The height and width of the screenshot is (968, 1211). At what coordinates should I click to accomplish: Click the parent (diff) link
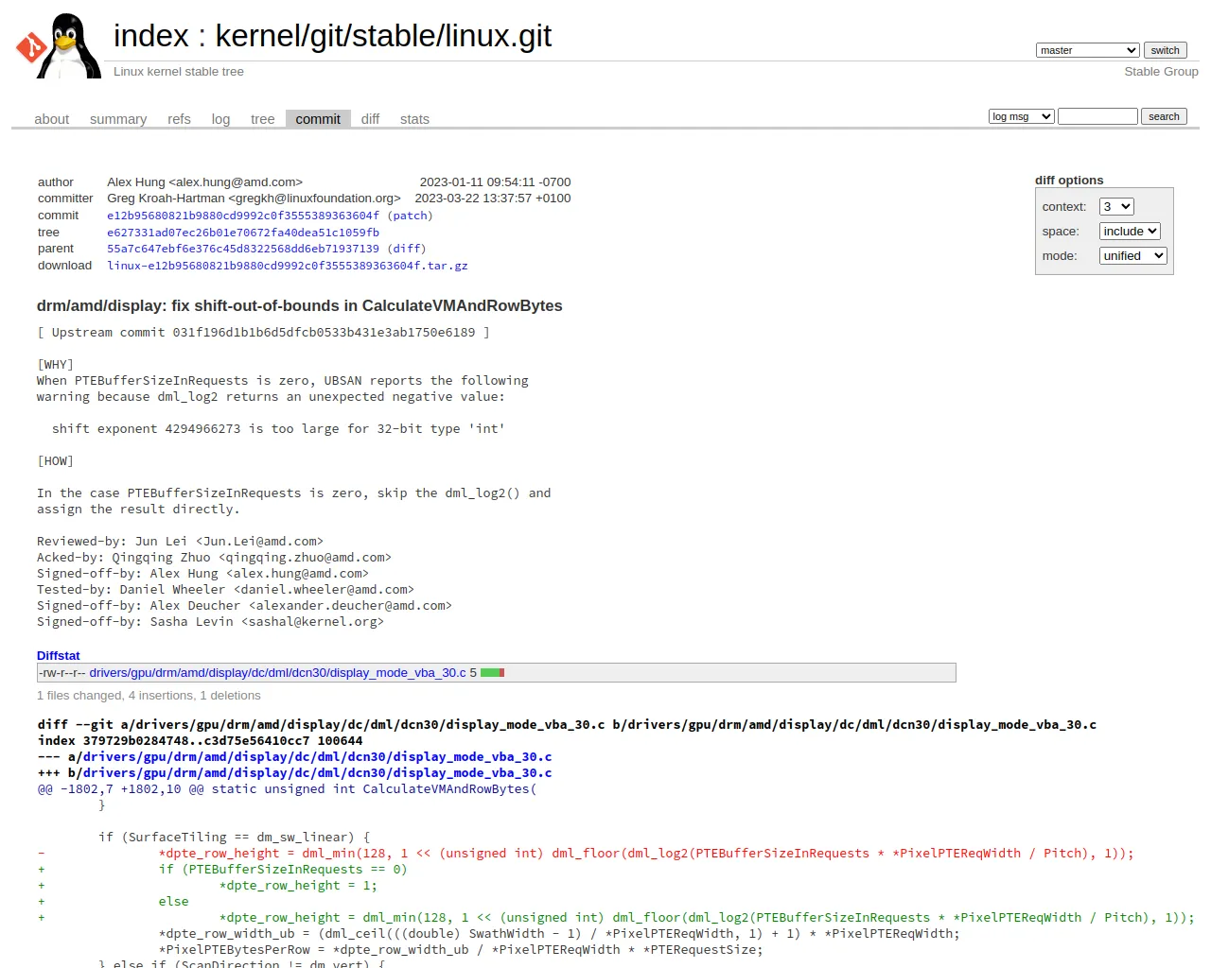[x=407, y=249]
